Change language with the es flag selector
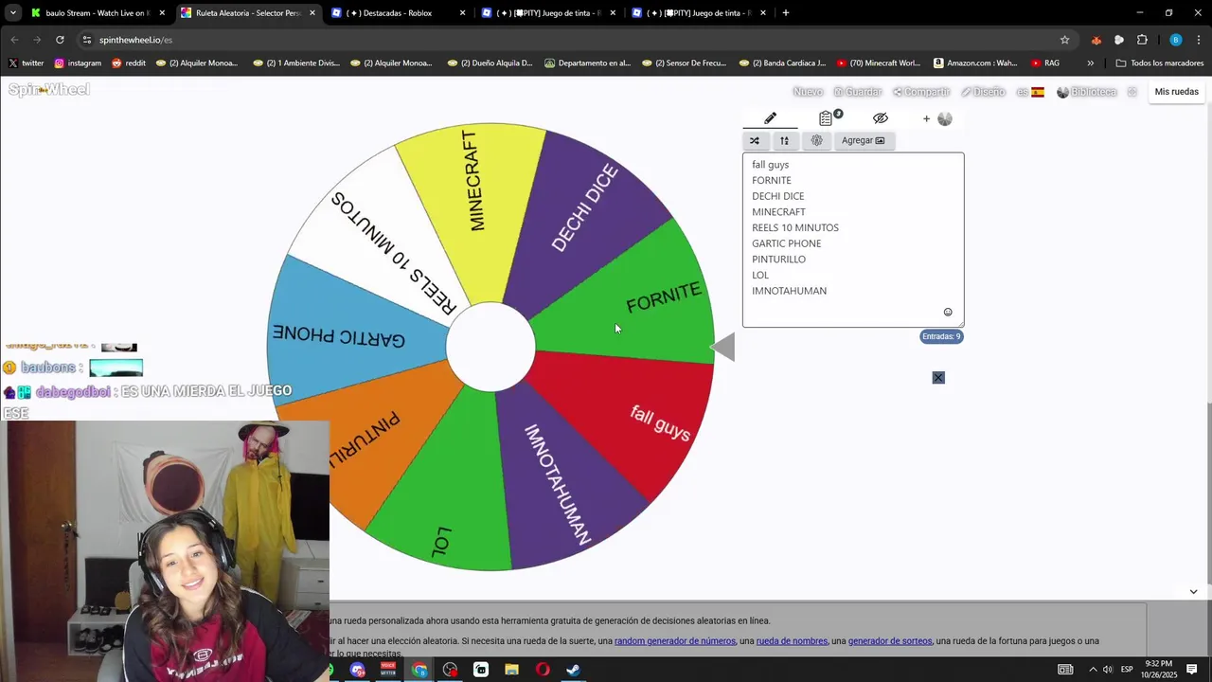Image resolution: width=1212 pixels, height=682 pixels. click(x=1030, y=92)
